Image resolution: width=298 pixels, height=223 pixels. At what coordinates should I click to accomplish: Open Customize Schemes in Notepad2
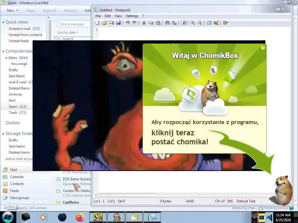click(x=216, y=23)
